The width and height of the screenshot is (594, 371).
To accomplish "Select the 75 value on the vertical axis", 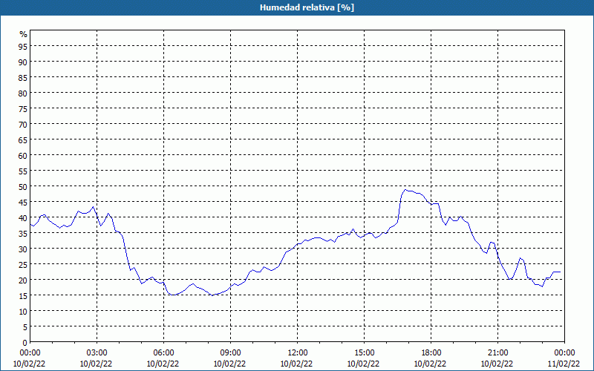I will point(23,108).
